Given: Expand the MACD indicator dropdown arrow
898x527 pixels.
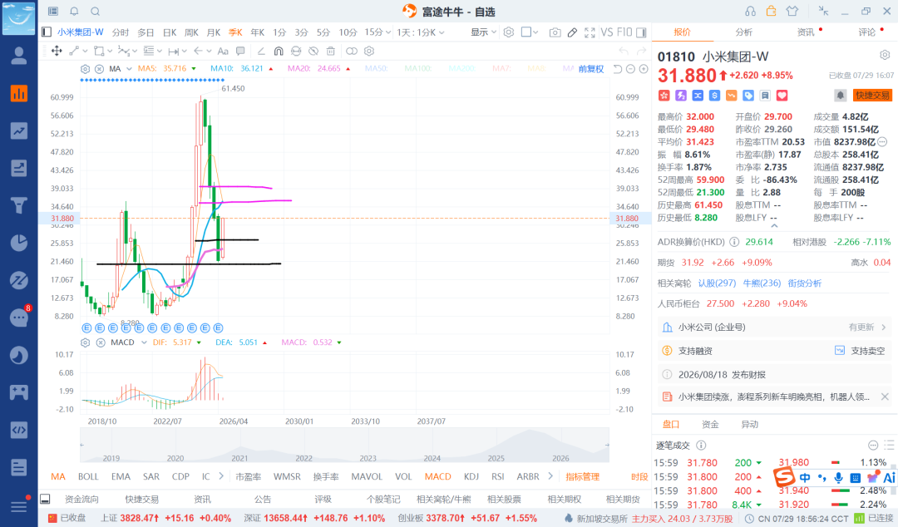Looking at the screenshot, I should coord(144,342).
